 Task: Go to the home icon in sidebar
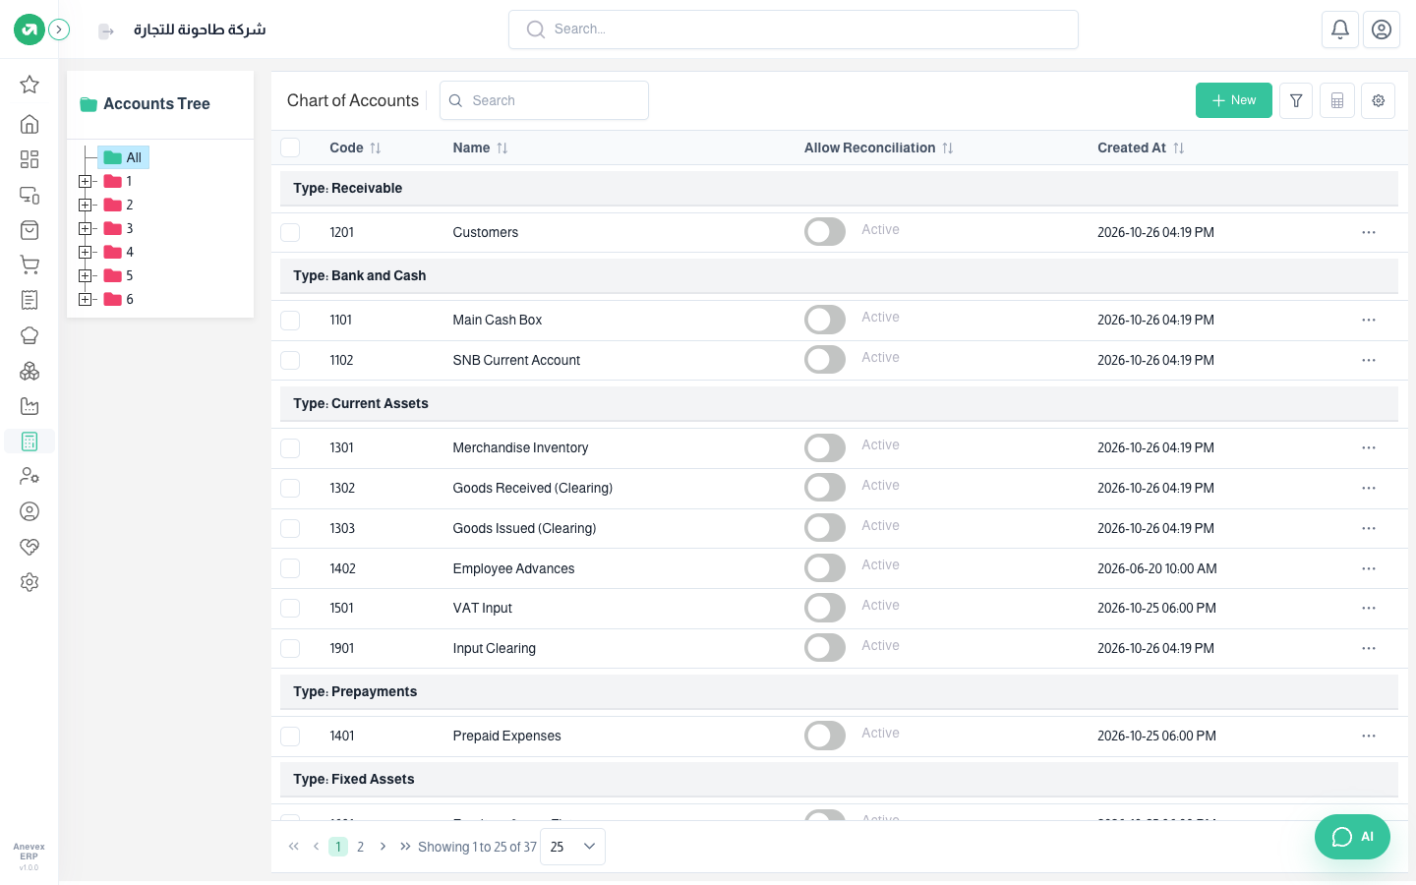point(29,124)
